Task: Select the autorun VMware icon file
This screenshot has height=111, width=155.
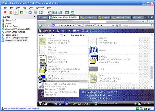Action: click(x=114, y=50)
